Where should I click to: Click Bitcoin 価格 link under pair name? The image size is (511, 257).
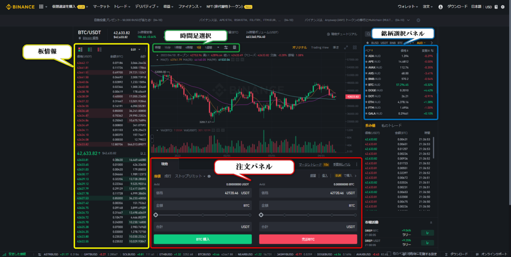[x=90, y=38]
